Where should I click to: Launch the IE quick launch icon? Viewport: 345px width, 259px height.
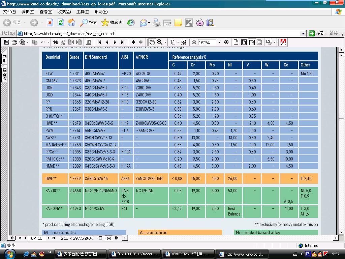click(26, 254)
